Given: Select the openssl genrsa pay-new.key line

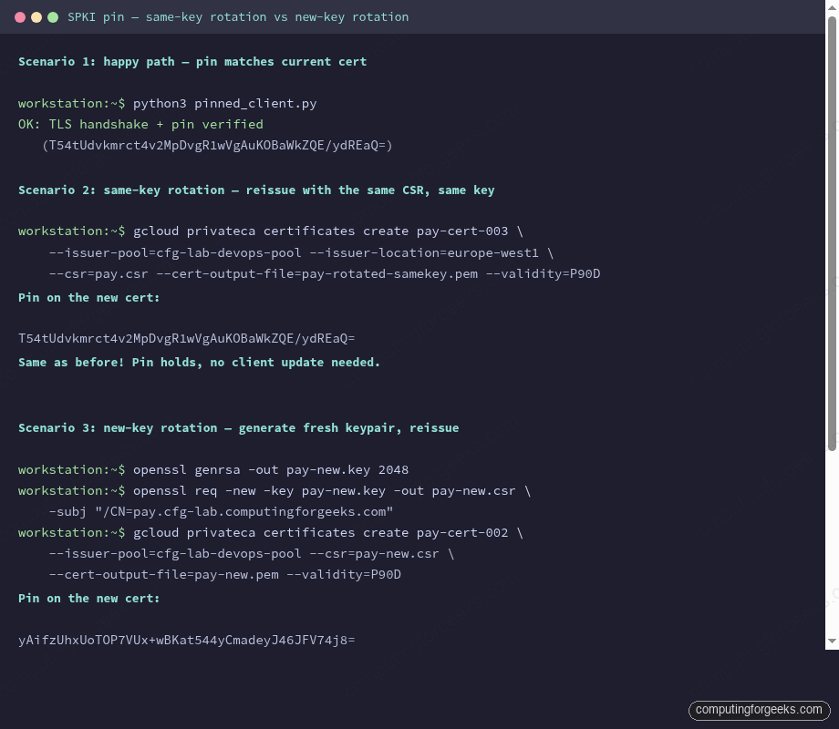Looking at the screenshot, I should tap(213, 469).
